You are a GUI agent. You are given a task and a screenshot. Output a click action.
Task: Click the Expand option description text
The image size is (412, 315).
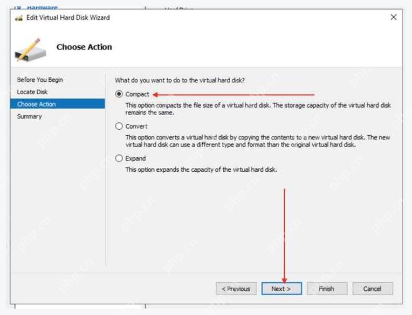point(201,170)
